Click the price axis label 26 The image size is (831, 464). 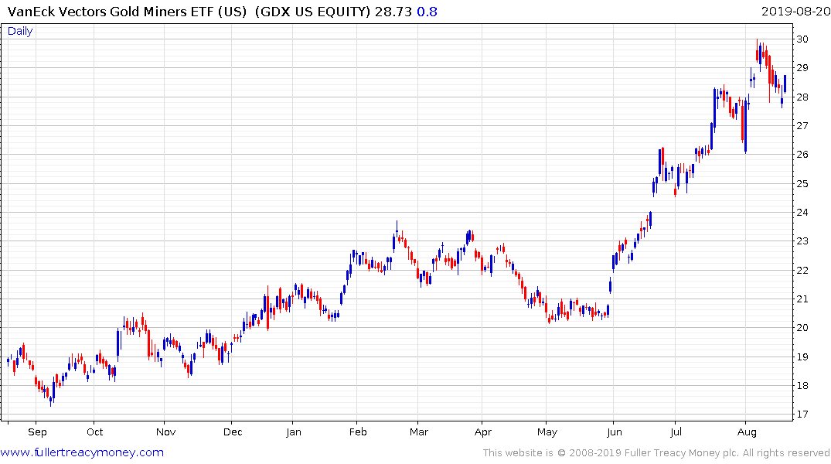tap(802, 155)
